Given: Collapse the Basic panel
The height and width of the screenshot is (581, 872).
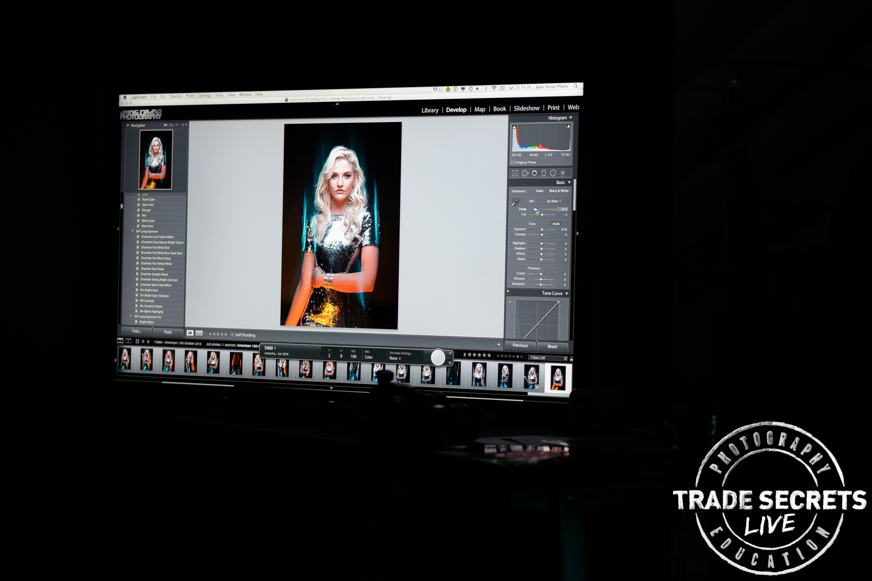Looking at the screenshot, I should pos(569,183).
